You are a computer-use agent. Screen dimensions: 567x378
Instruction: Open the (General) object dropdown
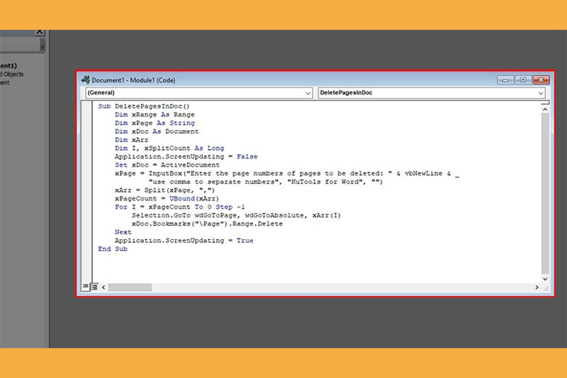[x=199, y=93]
